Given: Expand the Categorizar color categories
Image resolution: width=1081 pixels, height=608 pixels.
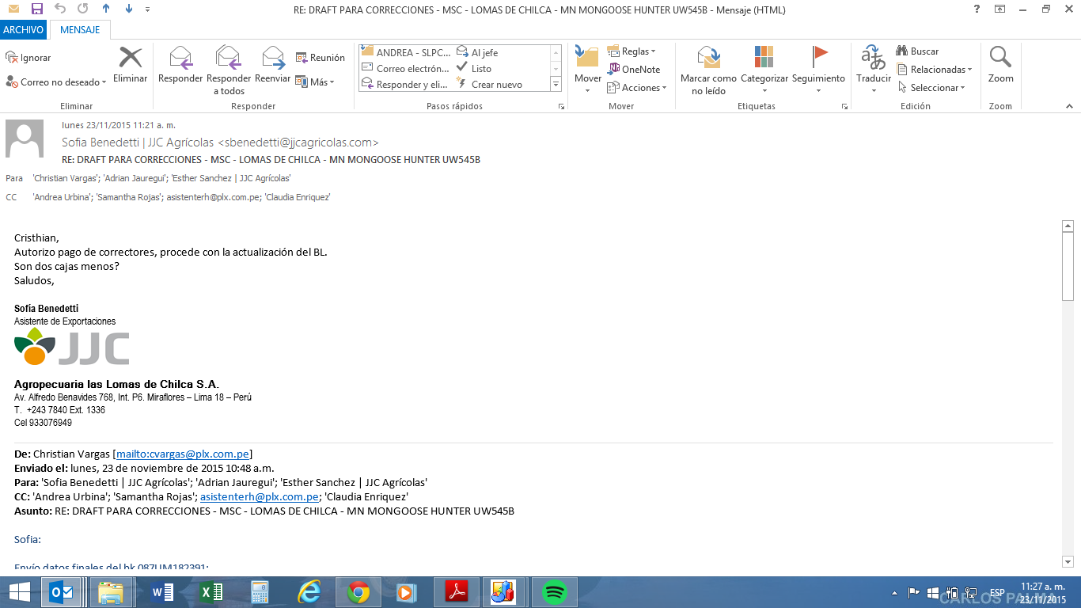Looking at the screenshot, I should point(764,59).
